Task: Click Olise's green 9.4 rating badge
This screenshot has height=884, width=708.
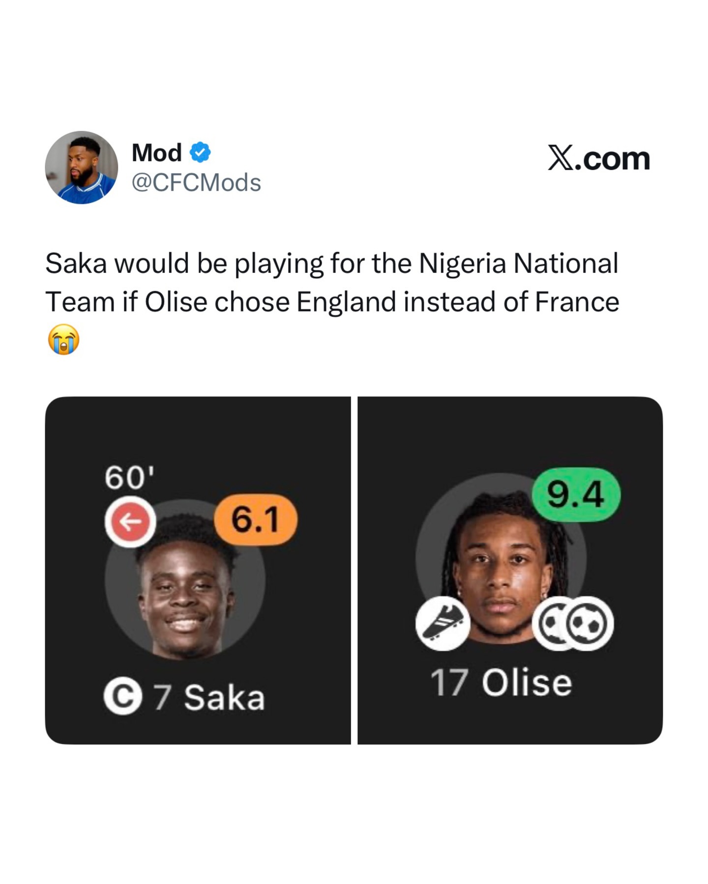Action: tap(576, 495)
